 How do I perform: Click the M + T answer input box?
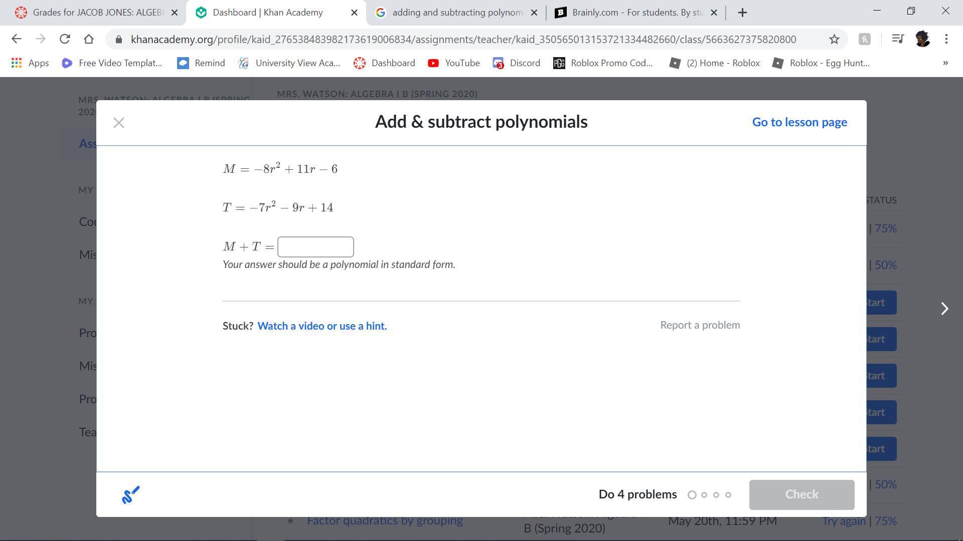(315, 247)
